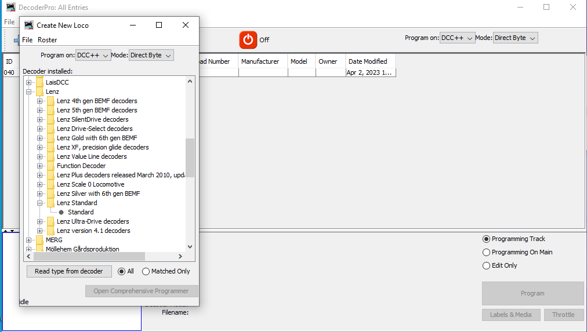This screenshot has width=587, height=332.
Task: Click the DecoderPro title bar icon
Action: tap(11, 7)
